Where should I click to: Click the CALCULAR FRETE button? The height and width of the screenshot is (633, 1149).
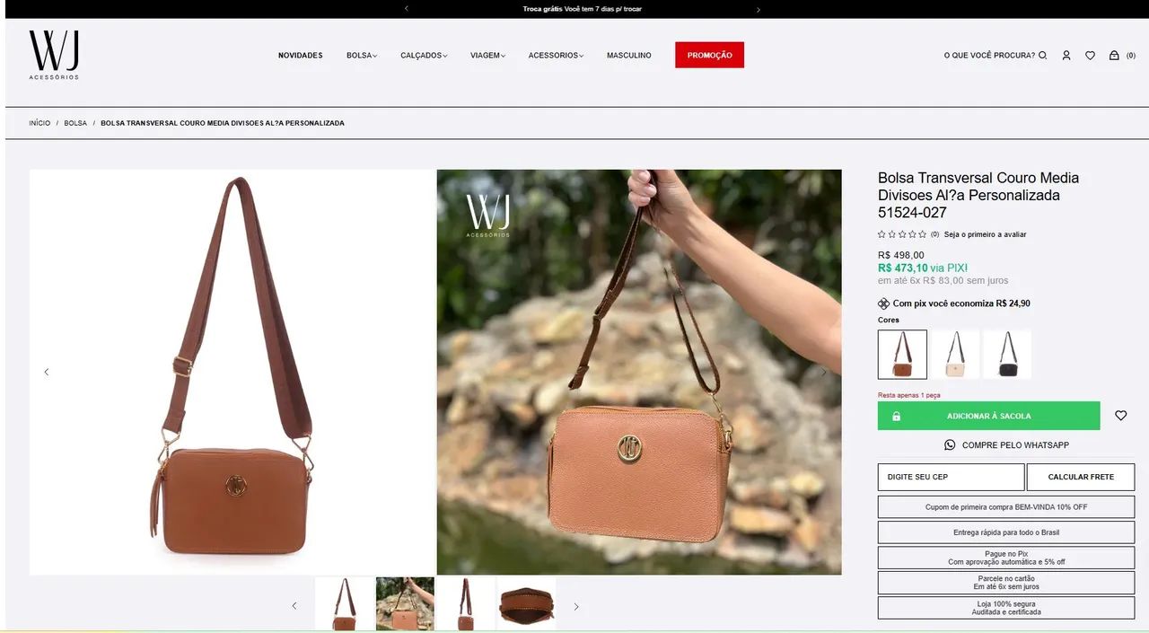(1081, 477)
